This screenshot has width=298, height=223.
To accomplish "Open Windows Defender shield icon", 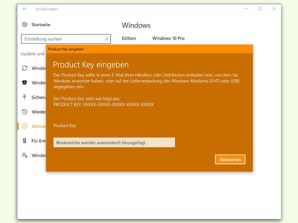I will coord(25,83).
